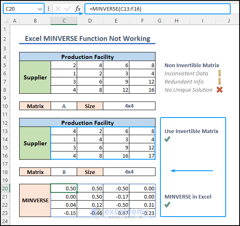Select column A header

pos(15,21)
